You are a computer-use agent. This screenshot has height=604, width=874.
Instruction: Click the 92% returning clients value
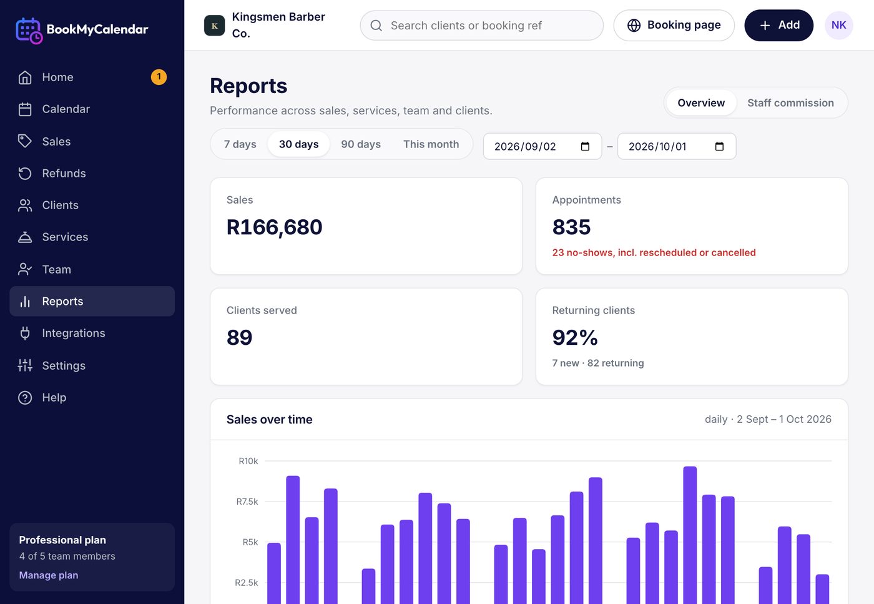click(x=575, y=338)
